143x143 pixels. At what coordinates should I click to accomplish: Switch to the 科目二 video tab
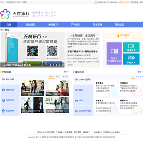(x=58, y=77)
